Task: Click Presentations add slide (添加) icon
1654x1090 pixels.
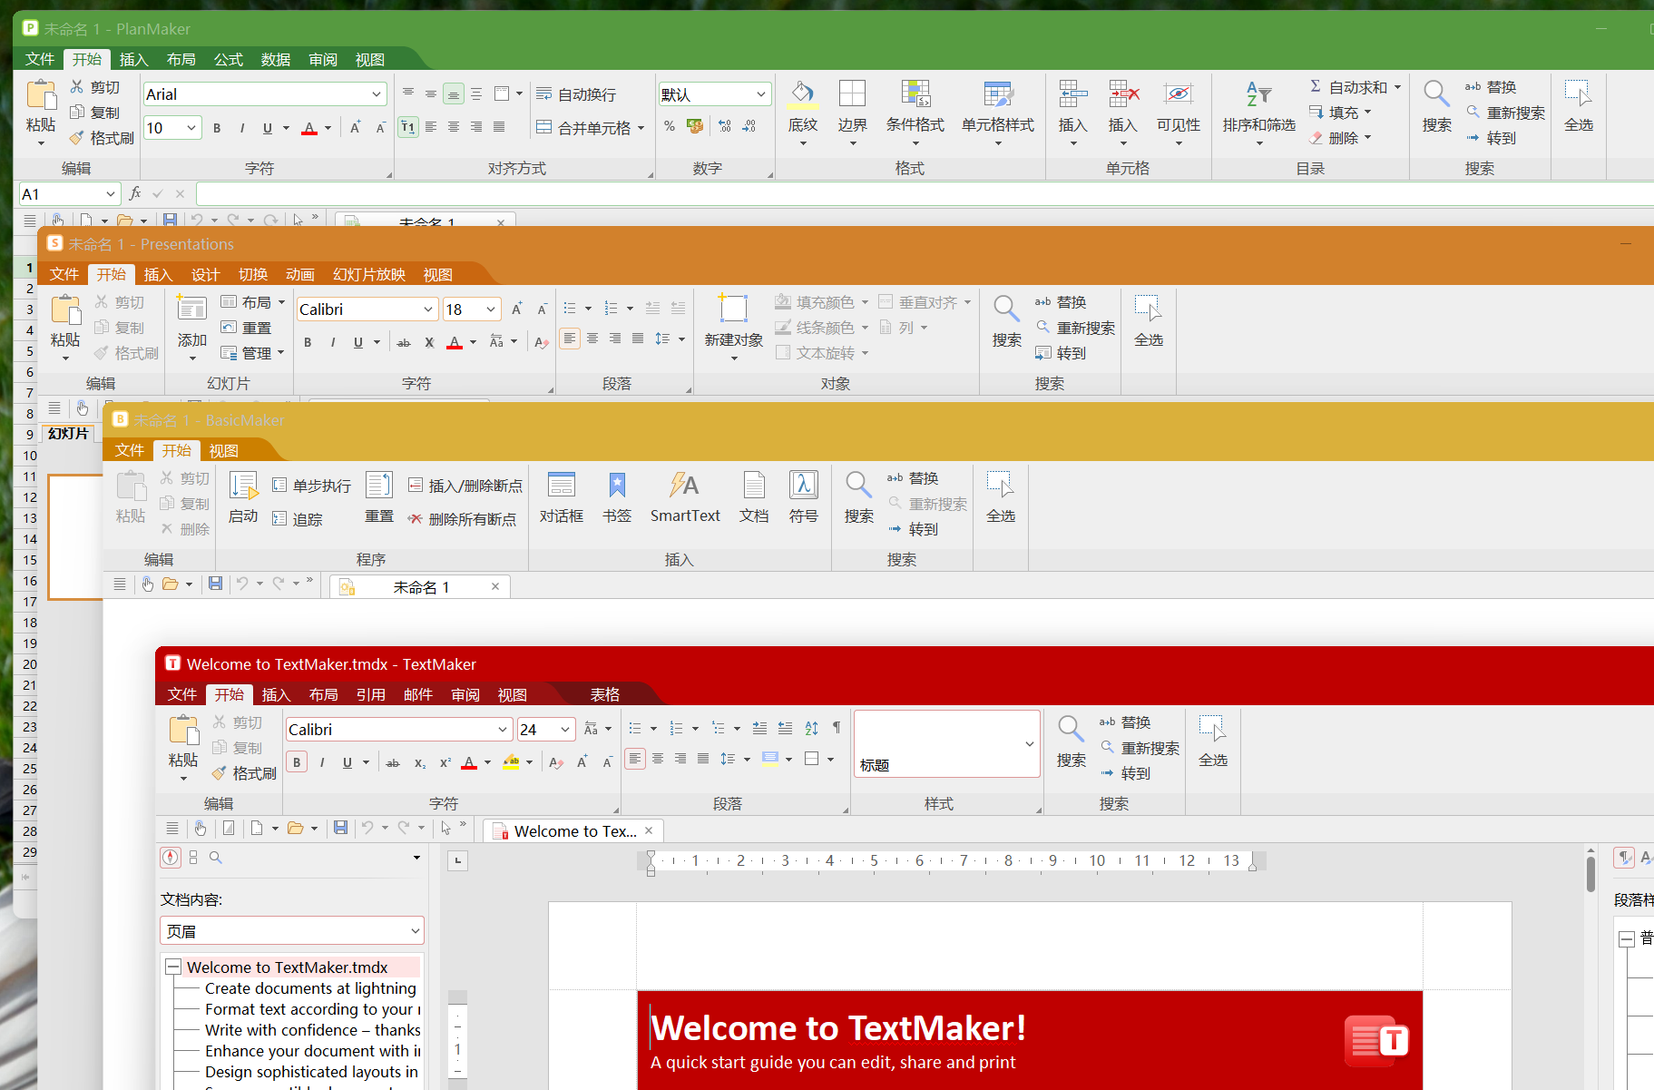Action: (191, 309)
